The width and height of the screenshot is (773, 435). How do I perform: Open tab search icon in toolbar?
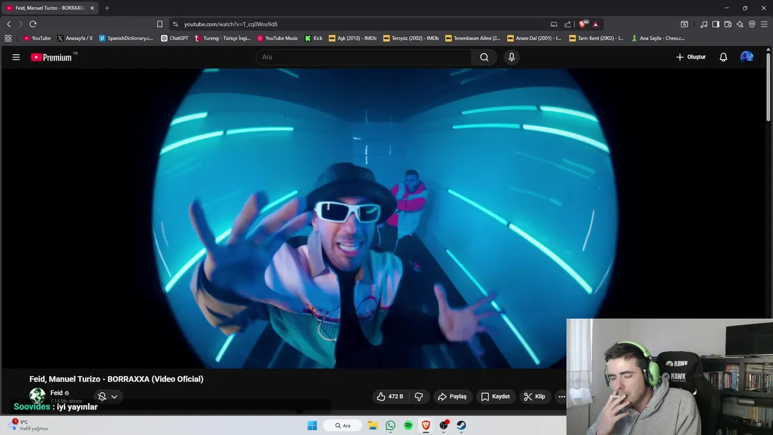tap(684, 24)
